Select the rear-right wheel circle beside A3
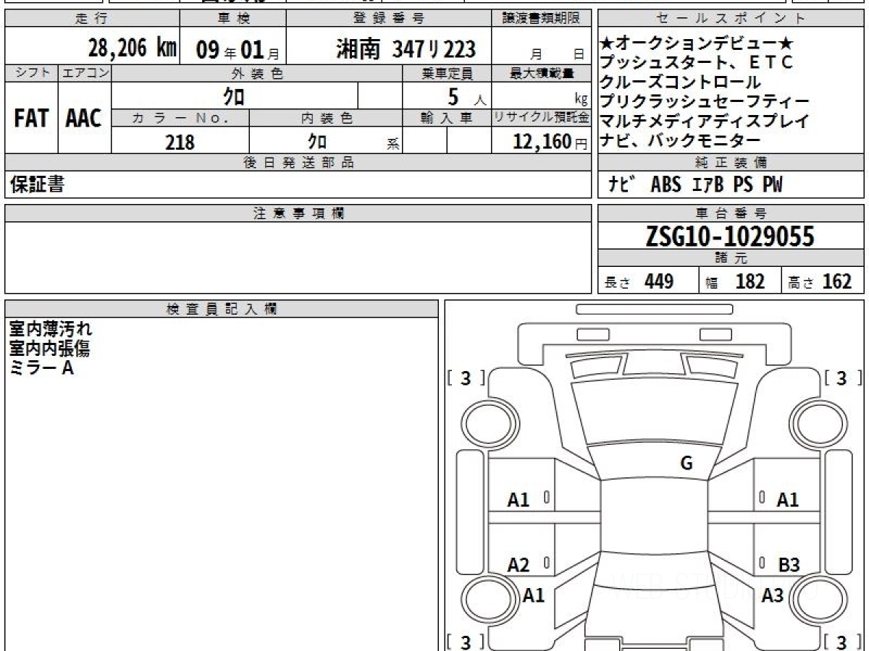The height and width of the screenshot is (651, 869). [814, 599]
